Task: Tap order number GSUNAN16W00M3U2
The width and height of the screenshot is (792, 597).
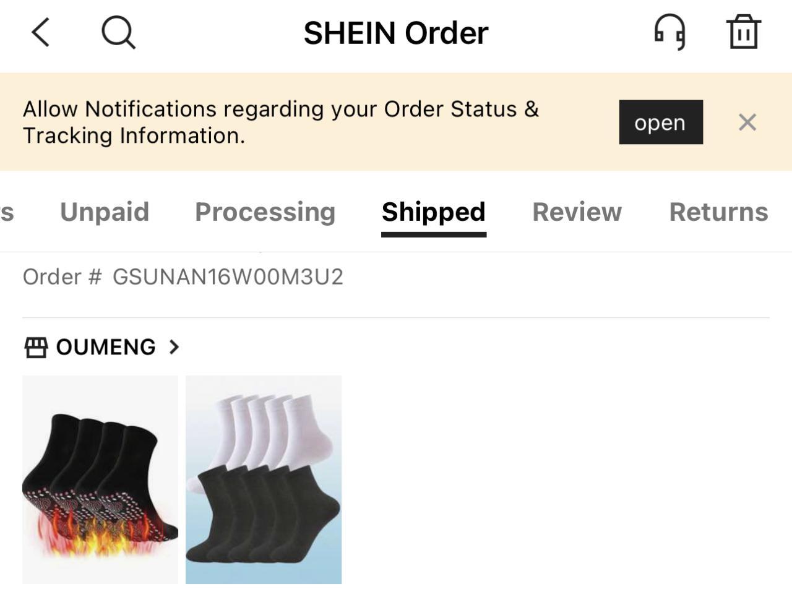Action: pos(228,277)
